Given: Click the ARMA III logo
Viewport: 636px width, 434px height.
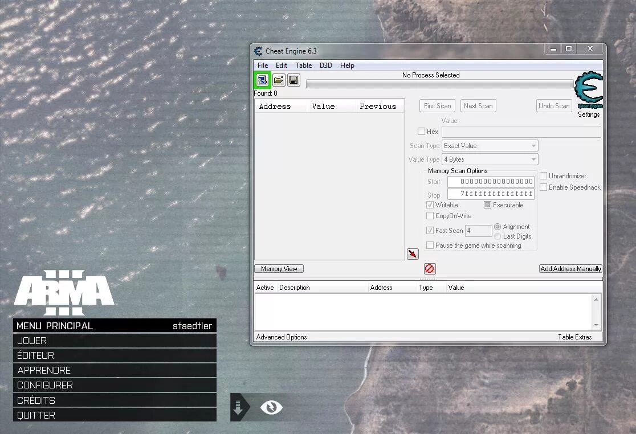Looking at the screenshot, I should [64, 293].
